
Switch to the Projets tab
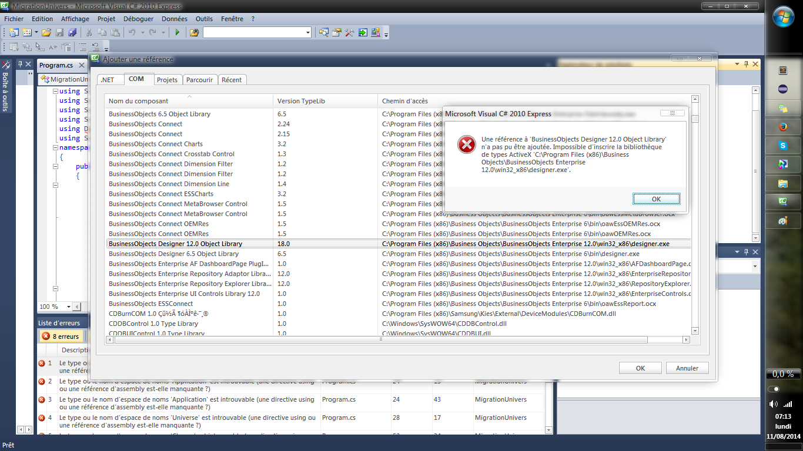[x=168, y=79]
